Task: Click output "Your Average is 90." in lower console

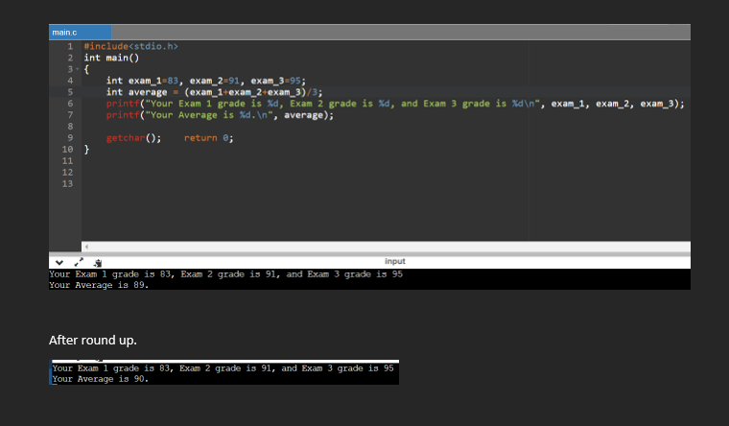Action: pyautogui.click(x=101, y=379)
